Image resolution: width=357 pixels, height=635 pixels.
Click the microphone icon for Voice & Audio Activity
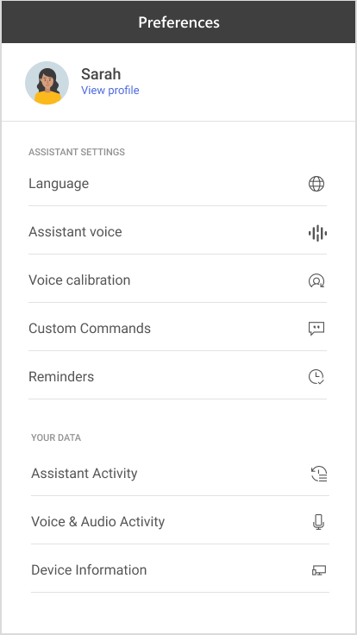tap(319, 522)
